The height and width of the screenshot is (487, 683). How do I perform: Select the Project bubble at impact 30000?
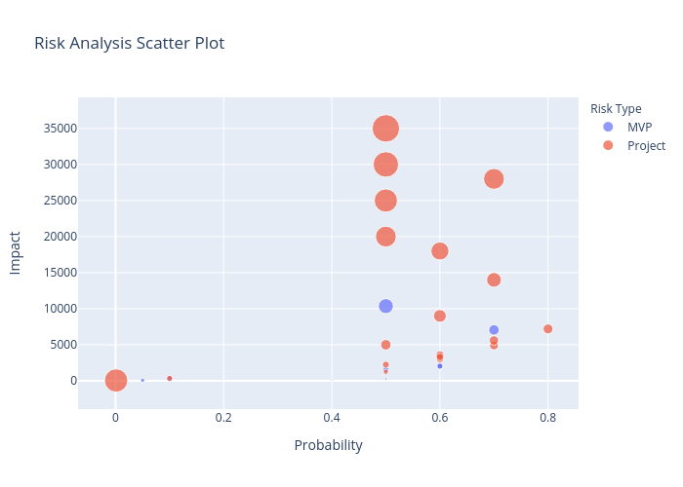point(385,165)
